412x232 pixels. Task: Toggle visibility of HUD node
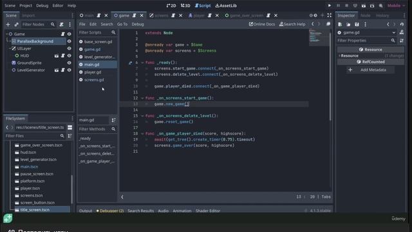[69, 56]
